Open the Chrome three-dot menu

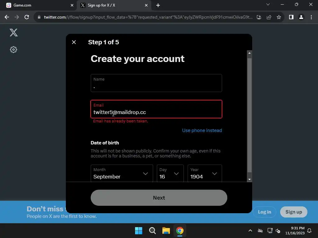[x=311, y=17]
